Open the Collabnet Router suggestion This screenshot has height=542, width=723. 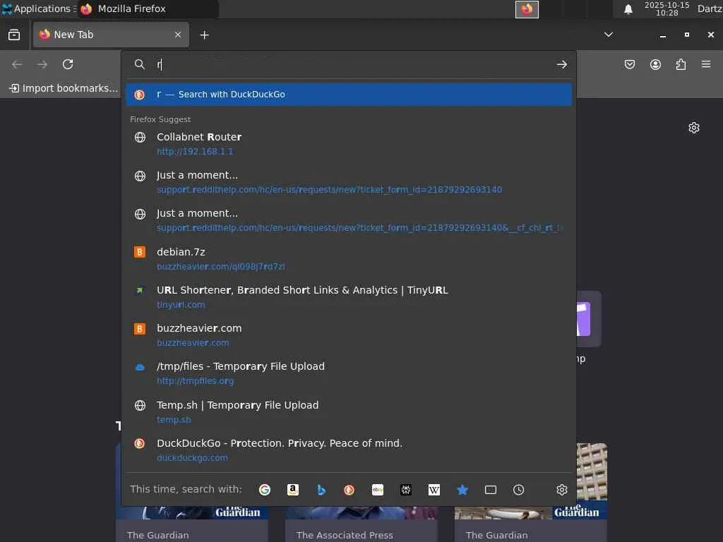(x=349, y=144)
